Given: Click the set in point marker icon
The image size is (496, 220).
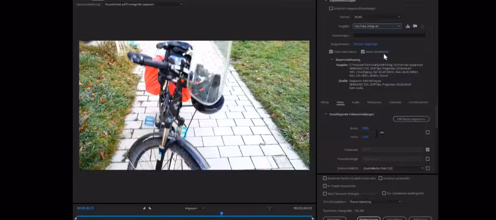Looking at the screenshot, I should pyautogui.click(x=144, y=208).
